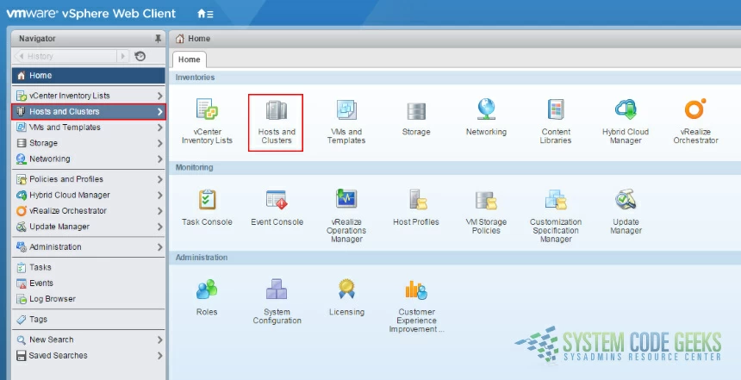Open Tasks in the Navigator
741x380 pixels.
pos(89,267)
